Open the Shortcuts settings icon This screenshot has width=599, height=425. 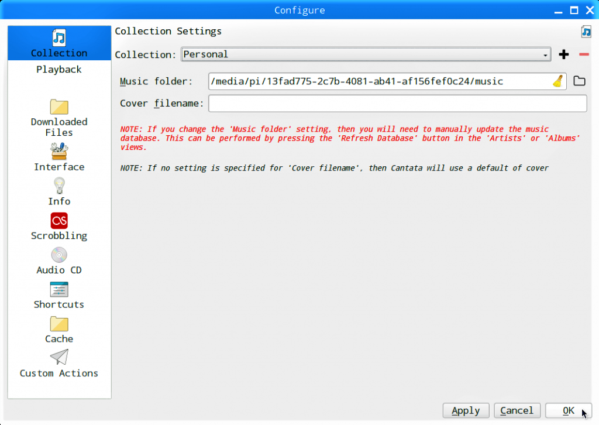(59, 289)
